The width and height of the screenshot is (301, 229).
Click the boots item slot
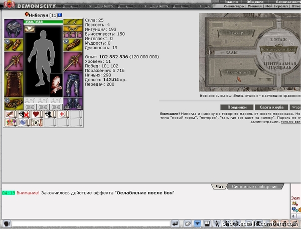coord(73,104)
